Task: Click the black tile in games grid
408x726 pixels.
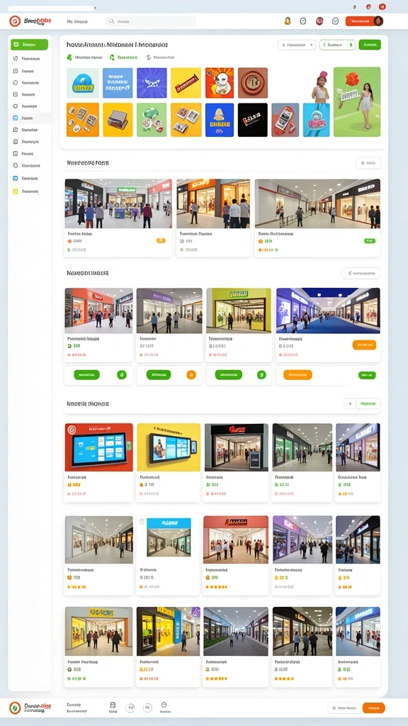Action: (x=253, y=119)
